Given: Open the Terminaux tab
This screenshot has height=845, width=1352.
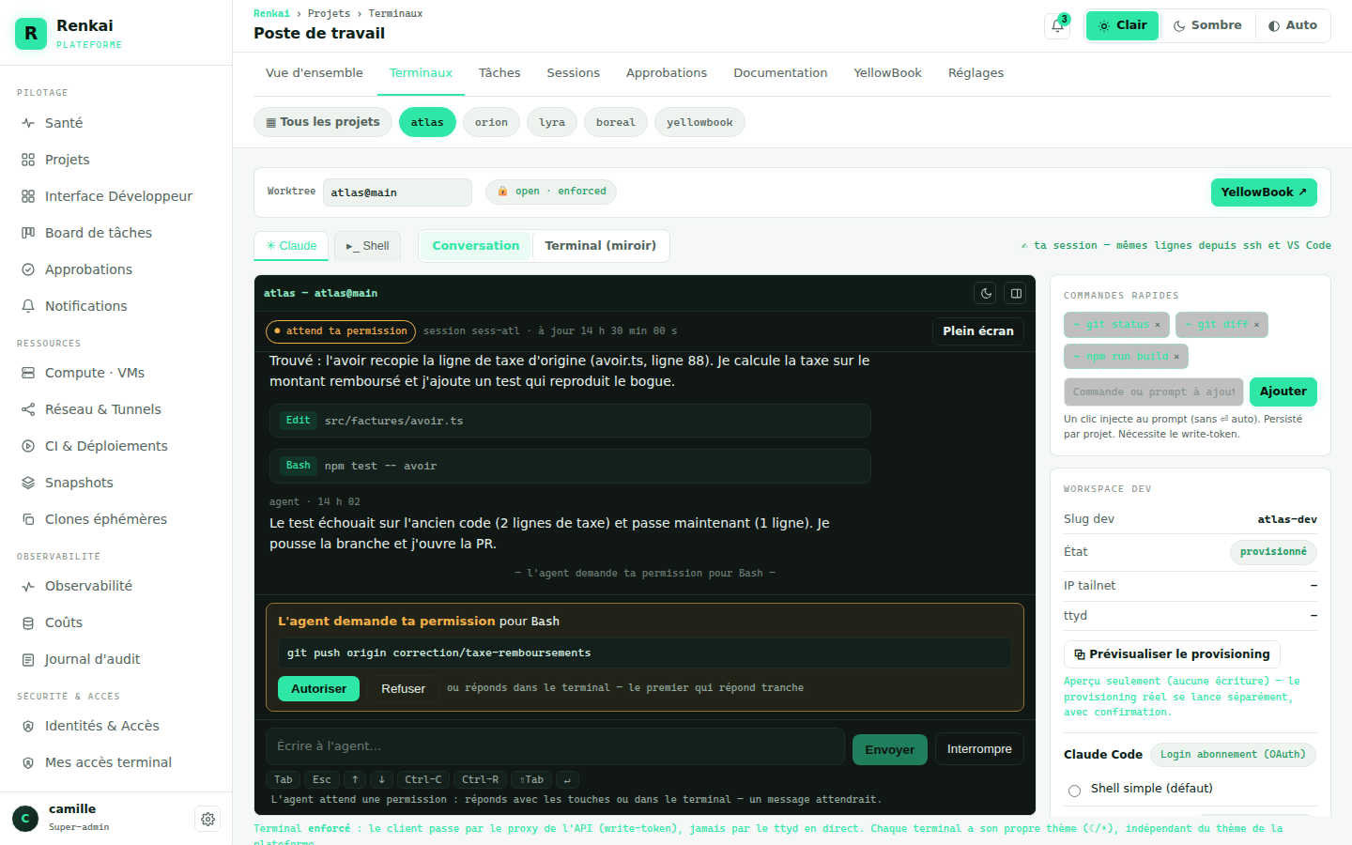Looking at the screenshot, I should pos(421,73).
